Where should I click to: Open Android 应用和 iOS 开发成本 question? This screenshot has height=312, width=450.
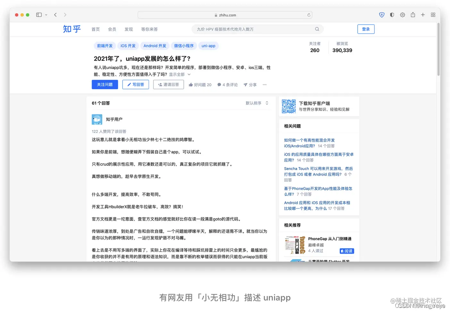pyautogui.click(x=317, y=205)
